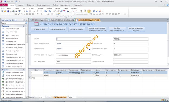Click the New document icon in toolbar
This screenshot has width=169, height=102.
point(2,11)
